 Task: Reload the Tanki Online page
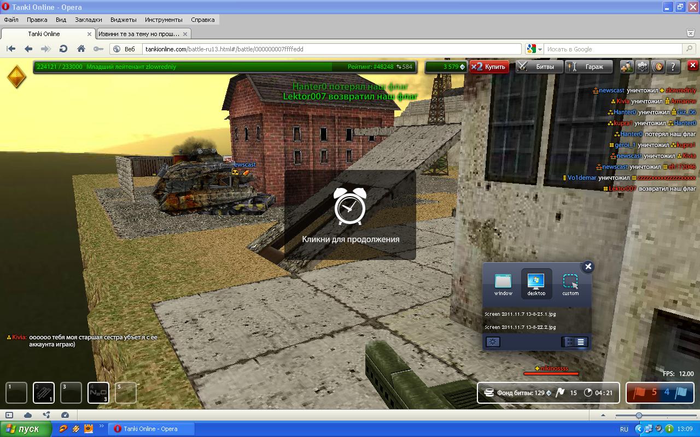pos(63,49)
